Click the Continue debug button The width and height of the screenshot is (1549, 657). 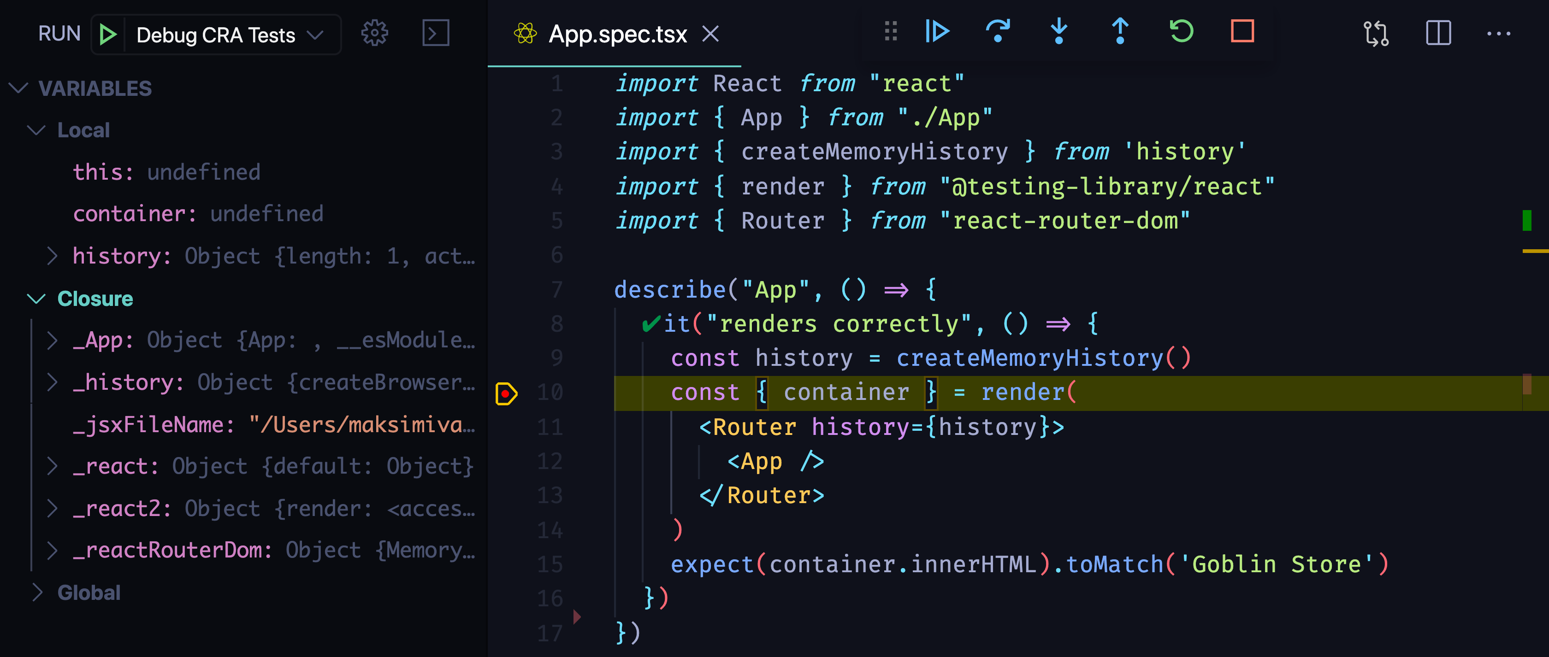coord(937,31)
